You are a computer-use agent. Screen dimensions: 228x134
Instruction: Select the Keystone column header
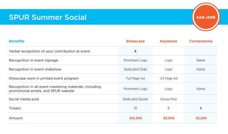(168, 41)
